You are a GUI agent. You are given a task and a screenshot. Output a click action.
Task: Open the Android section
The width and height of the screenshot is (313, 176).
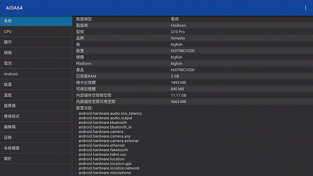point(36,74)
